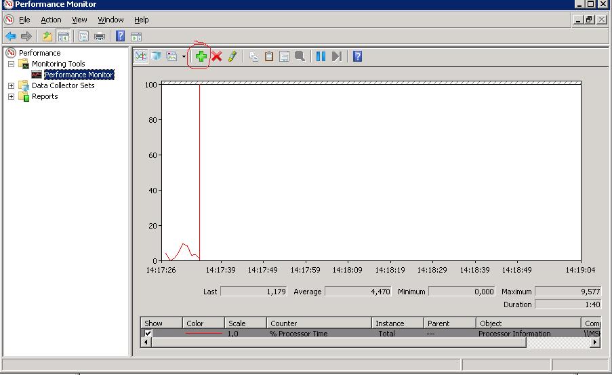Select Monitoring Tools tree item

click(58, 64)
